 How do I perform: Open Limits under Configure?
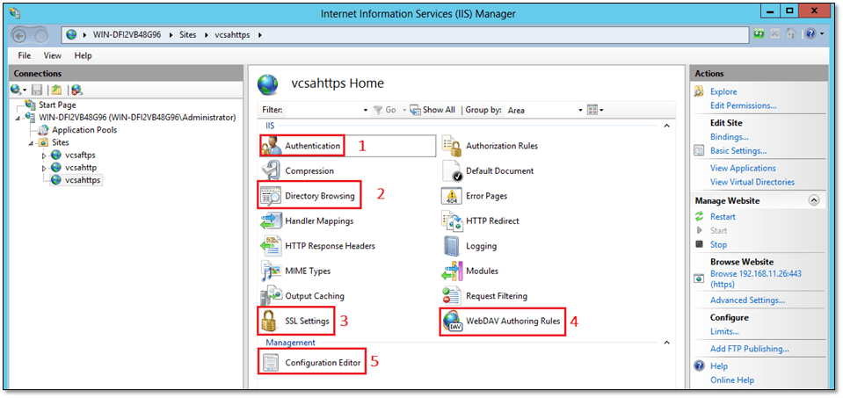point(724,331)
